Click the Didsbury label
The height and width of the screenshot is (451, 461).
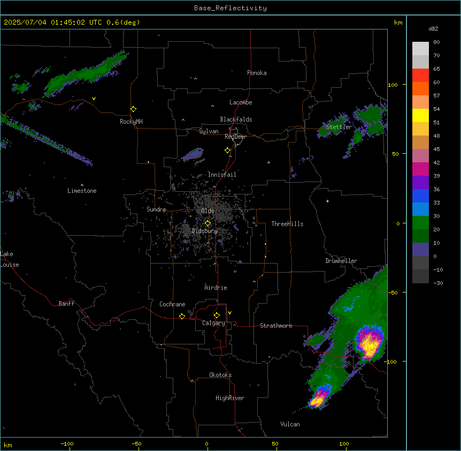pos(205,231)
